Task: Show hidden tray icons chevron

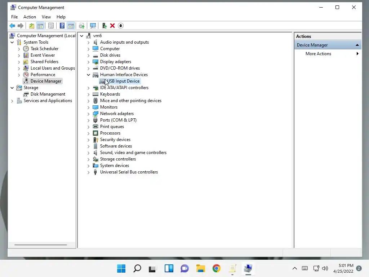Action: click(295, 268)
